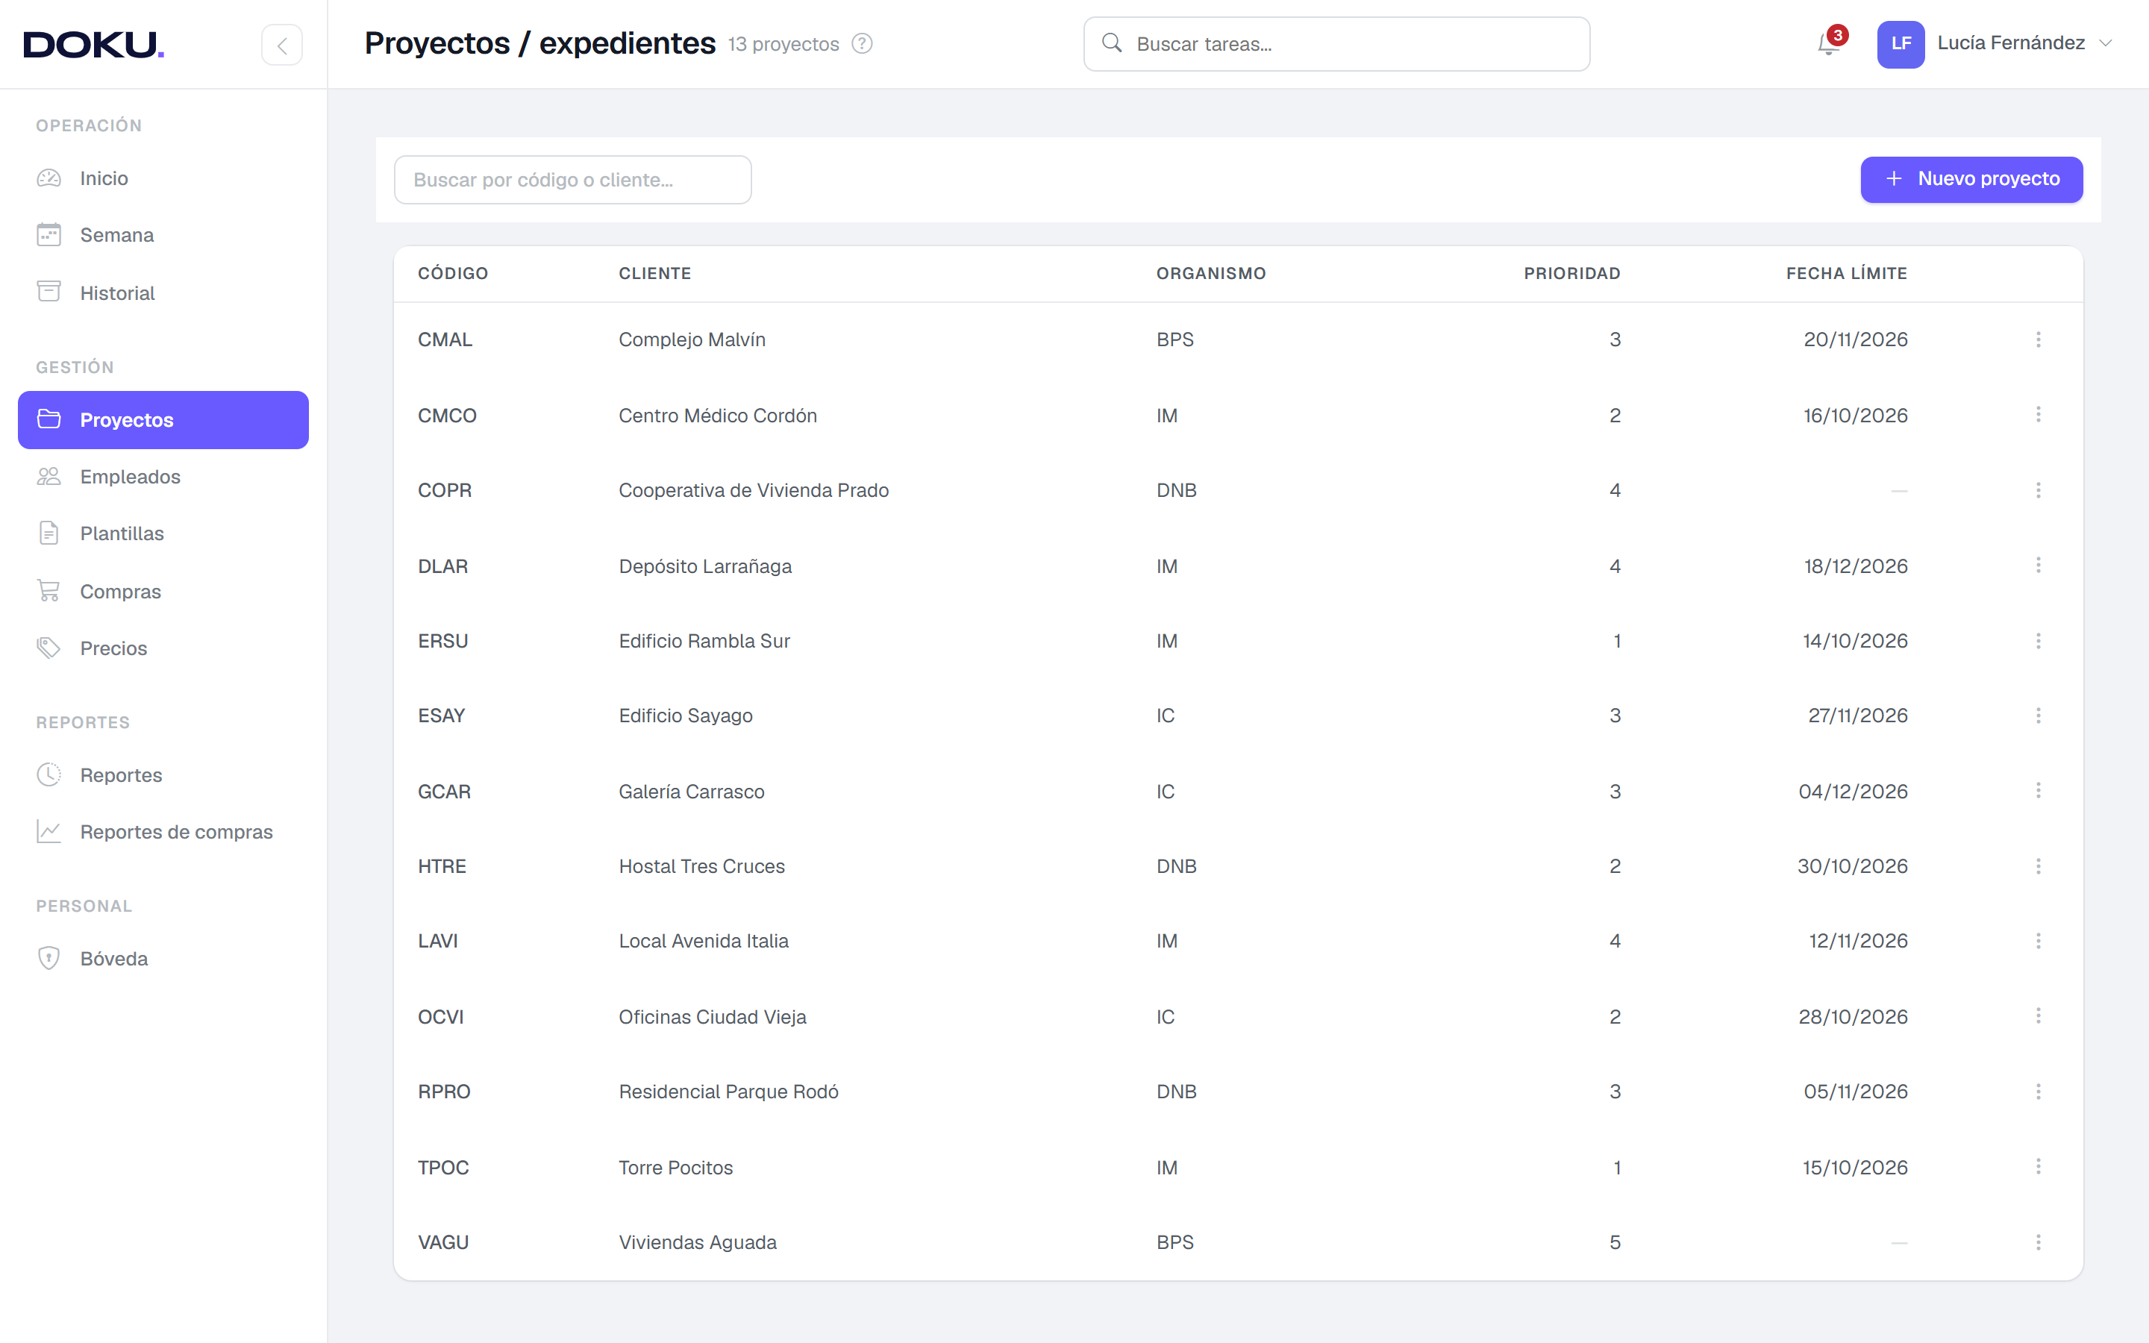Screen dimensions: 2149x1343
Task: Click the Torre Pocitos client name
Action: point(676,1167)
